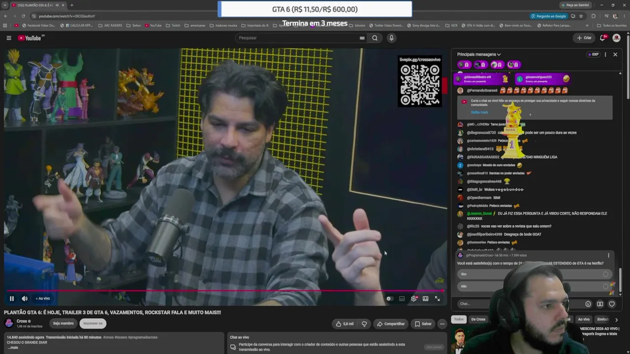The width and height of the screenshot is (630, 354).
Task: Open live chat options menu
Action: [x=605, y=55]
